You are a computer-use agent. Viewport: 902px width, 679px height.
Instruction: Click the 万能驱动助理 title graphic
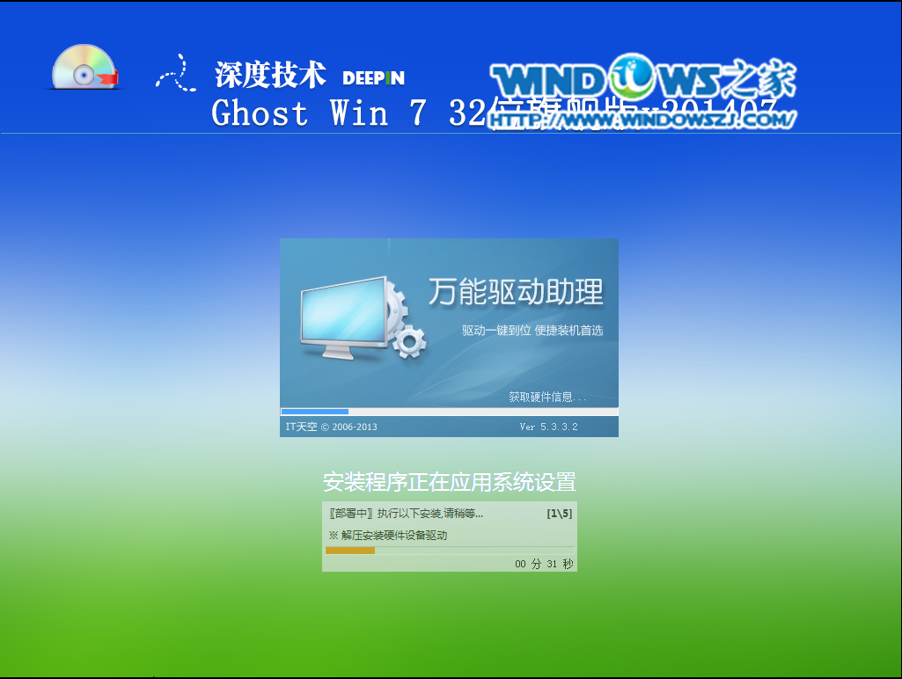tap(519, 296)
